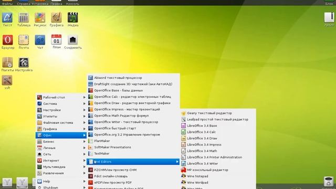
Task: Expand the Графика submenu arrow
Action: click(84, 129)
